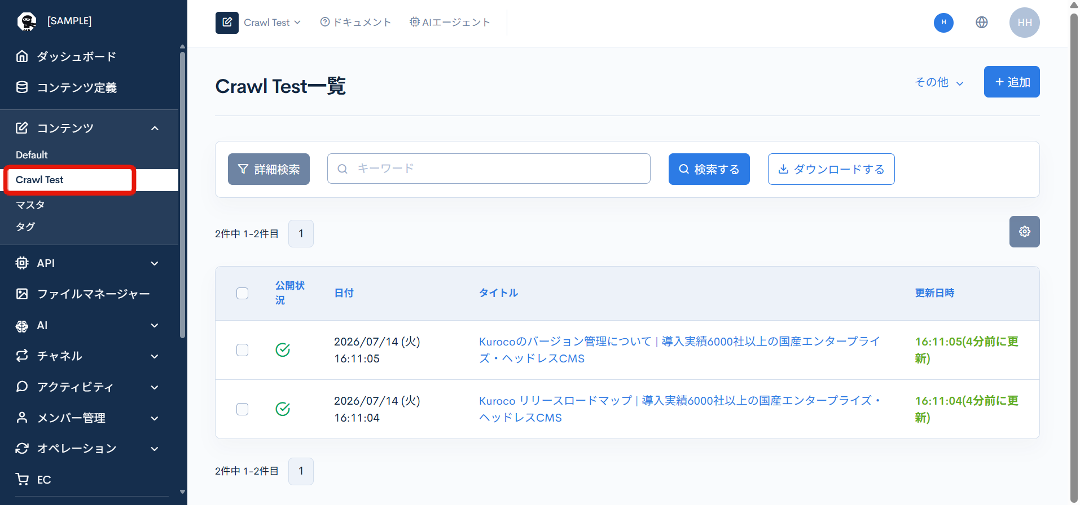Click the ダウンロードする button
This screenshot has height=505, width=1080.
(x=831, y=169)
